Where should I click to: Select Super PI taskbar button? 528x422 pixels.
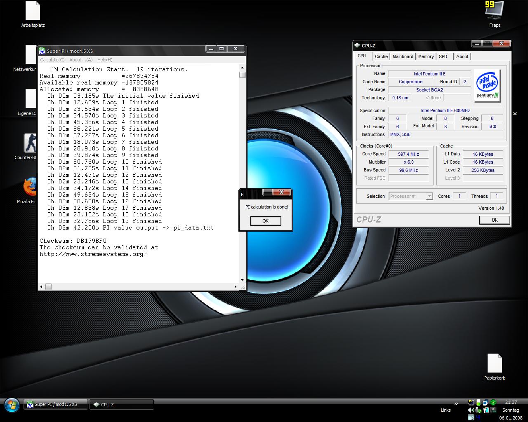point(56,405)
